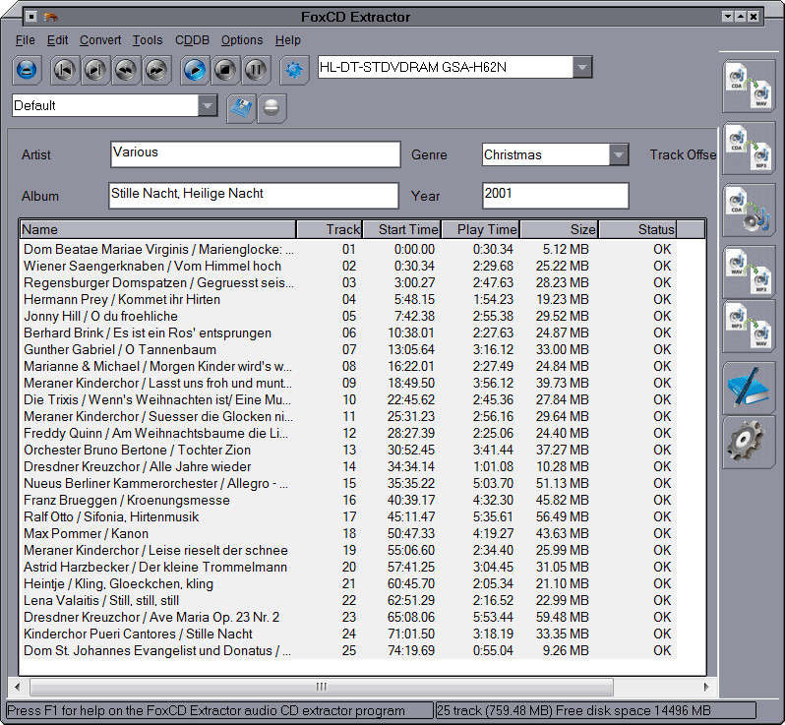Click into the Artist field showing Various
The width and height of the screenshot is (785, 725).
pos(256,154)
